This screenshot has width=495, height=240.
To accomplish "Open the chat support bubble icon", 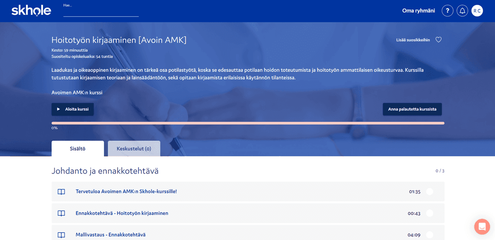I will pyautogui.click(x=482, y=227).
